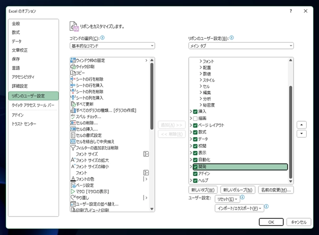Select フィルターの追加または削除 funnel icon
319x235 pixels.
click(x=73, y=148)
